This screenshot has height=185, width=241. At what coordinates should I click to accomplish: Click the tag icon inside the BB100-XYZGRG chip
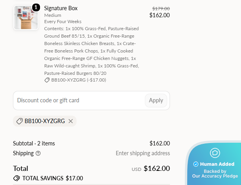coord(20,121)
